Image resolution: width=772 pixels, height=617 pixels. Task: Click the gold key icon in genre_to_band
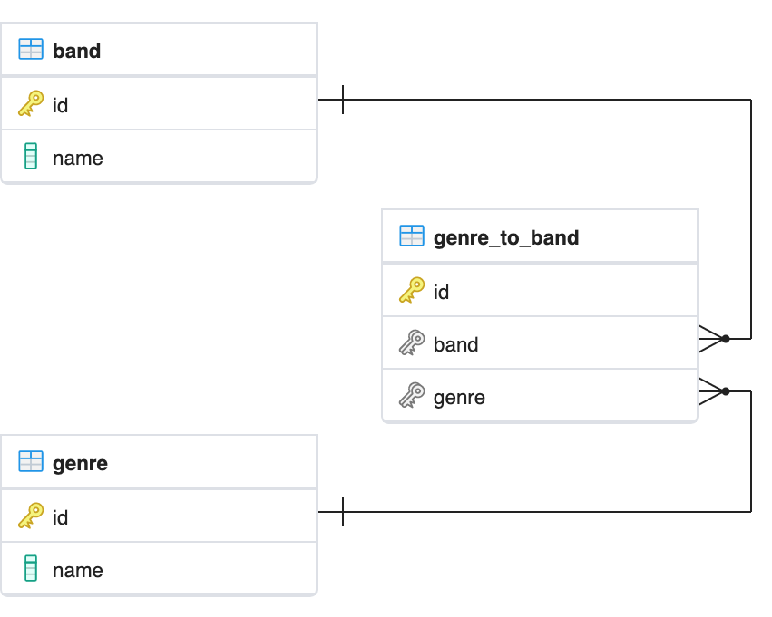click(x=412, y=290)
